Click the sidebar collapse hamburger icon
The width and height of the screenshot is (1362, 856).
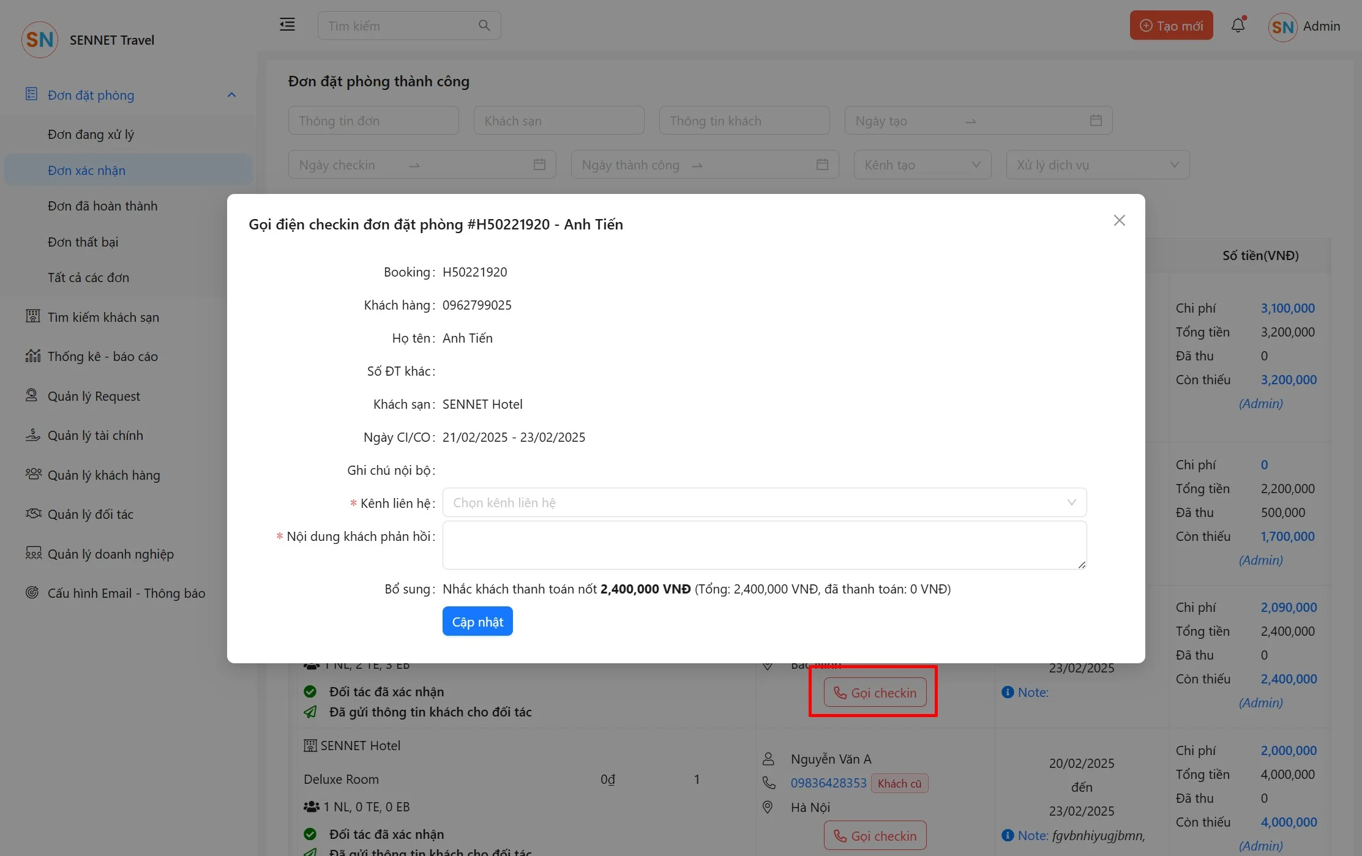[x=287, y=25]
